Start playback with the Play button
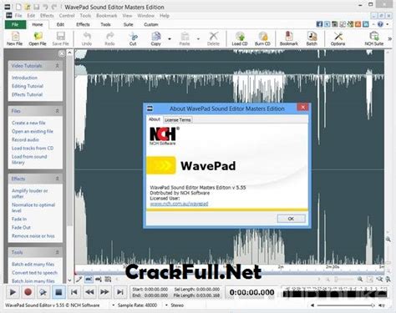 pos(13,292)
